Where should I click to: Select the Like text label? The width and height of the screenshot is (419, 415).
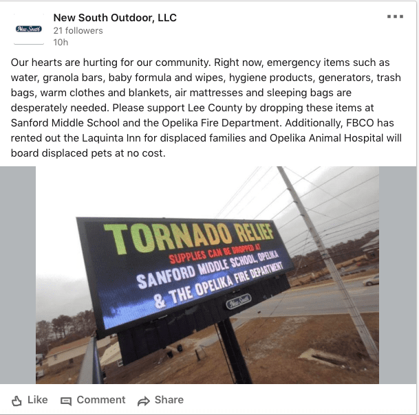point(38,400)
